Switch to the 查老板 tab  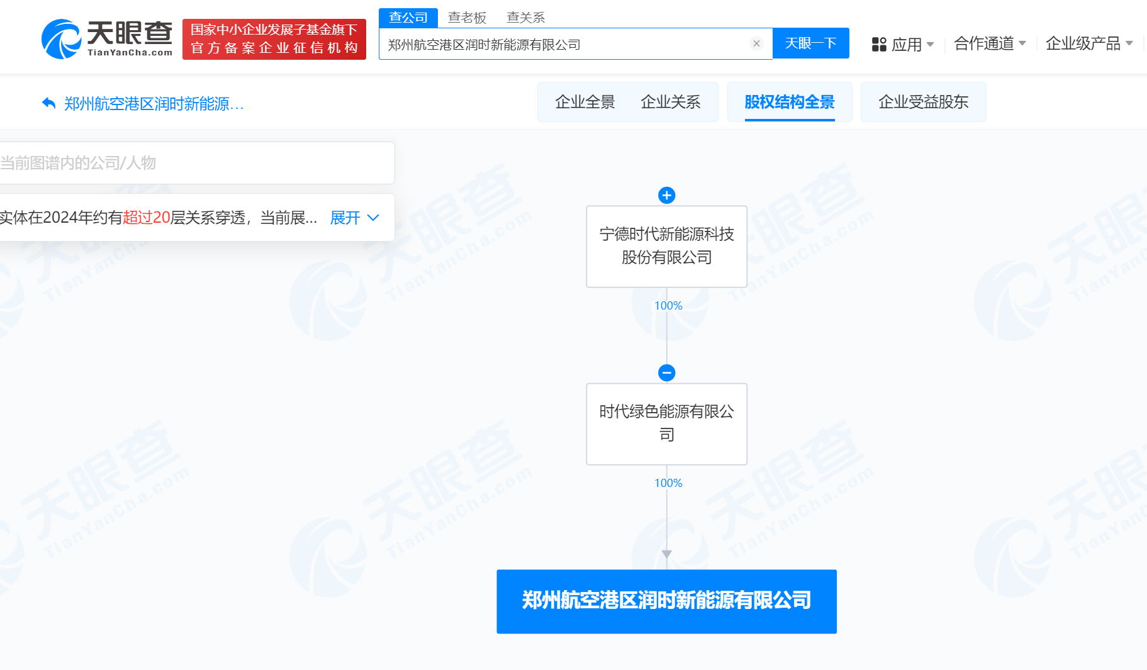click(467, 17)
